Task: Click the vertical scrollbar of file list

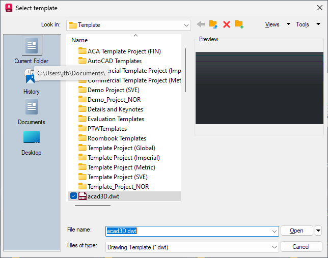Action: tap(185, 70)
